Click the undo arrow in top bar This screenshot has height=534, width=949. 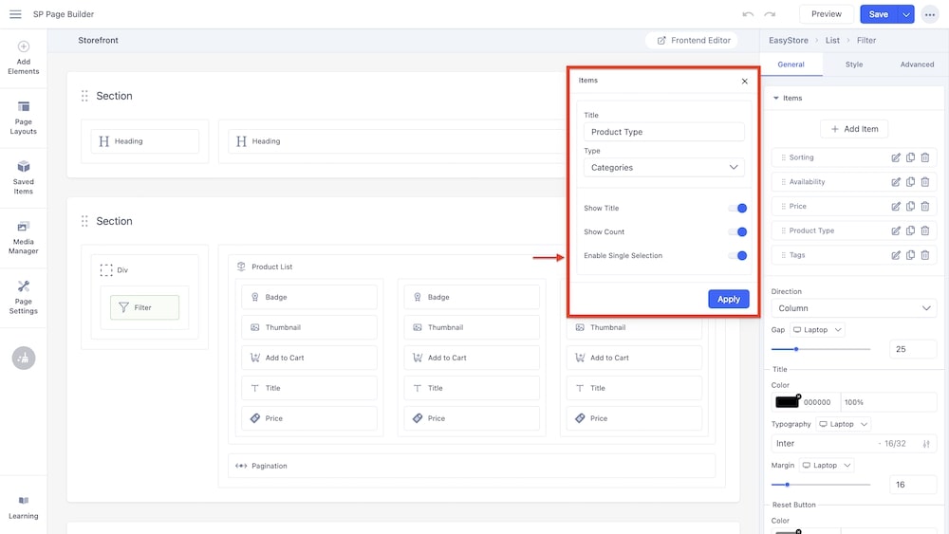pyautogui.click(x=748, y=14)
